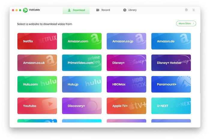
Task: Open the HBOMax card
Action: 126,84
